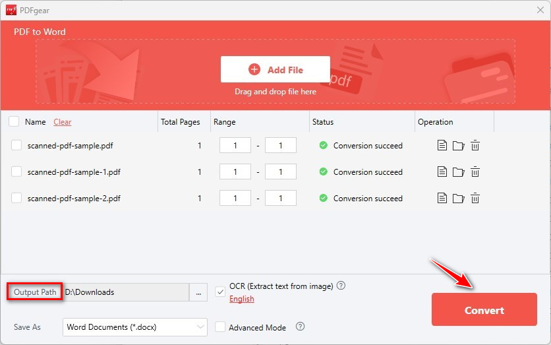Image resolution: width=551 pixels, height=345 pixels.
Task: Enable the Advanced Mode checkbox
Action: pos(220,327)
